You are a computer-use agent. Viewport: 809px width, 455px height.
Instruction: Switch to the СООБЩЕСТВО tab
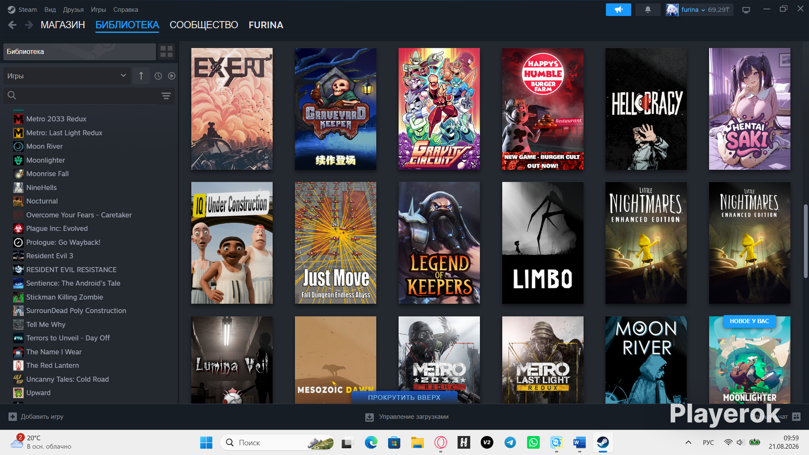(x=204, y=25)
